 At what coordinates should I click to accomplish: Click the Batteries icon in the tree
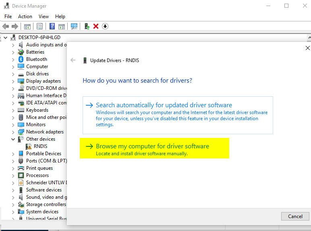coord(21,52)
